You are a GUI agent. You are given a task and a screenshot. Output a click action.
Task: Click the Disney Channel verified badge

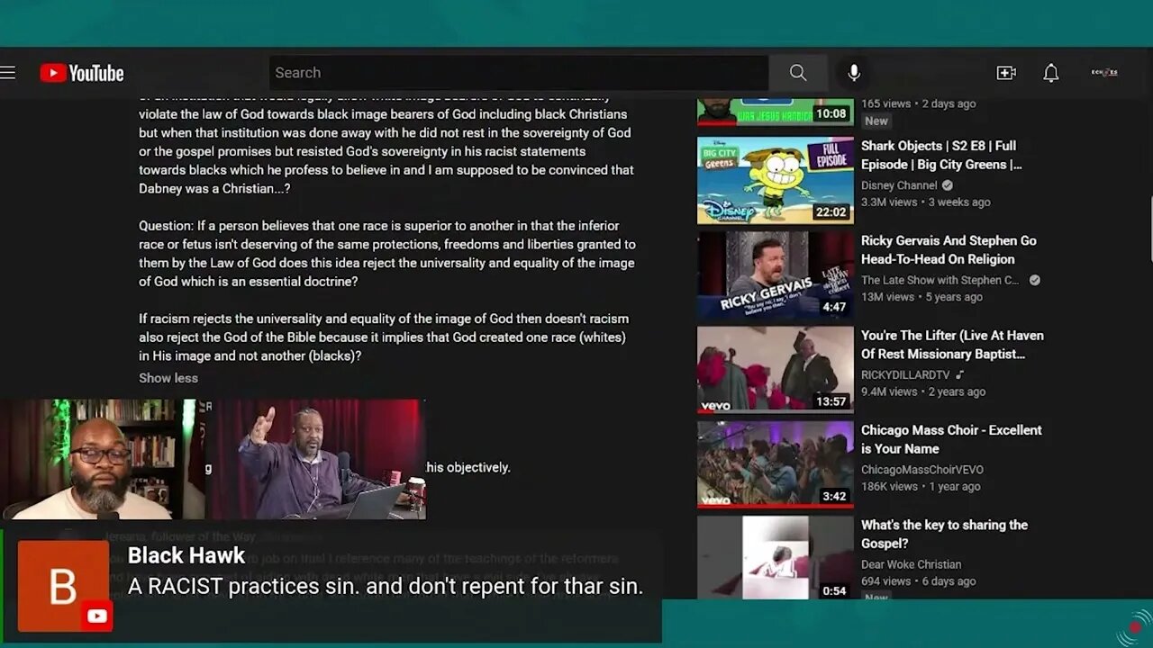[x=948, y=185]
